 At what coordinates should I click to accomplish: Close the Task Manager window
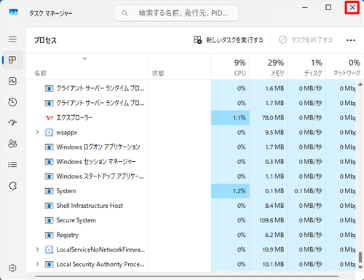352,7
